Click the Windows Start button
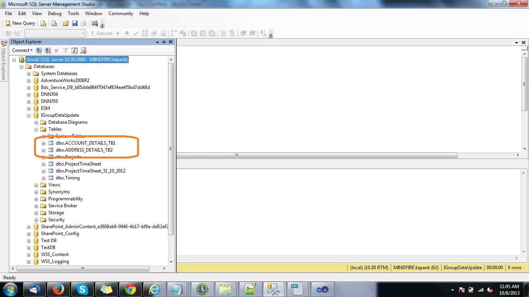Image resolution: width=529 pixels, height=297 pixels. 10,289
